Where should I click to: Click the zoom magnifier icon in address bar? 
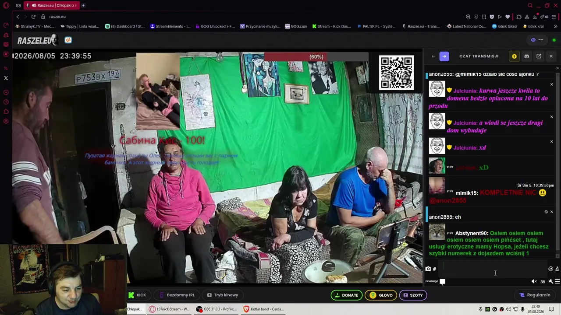(468, 17)
